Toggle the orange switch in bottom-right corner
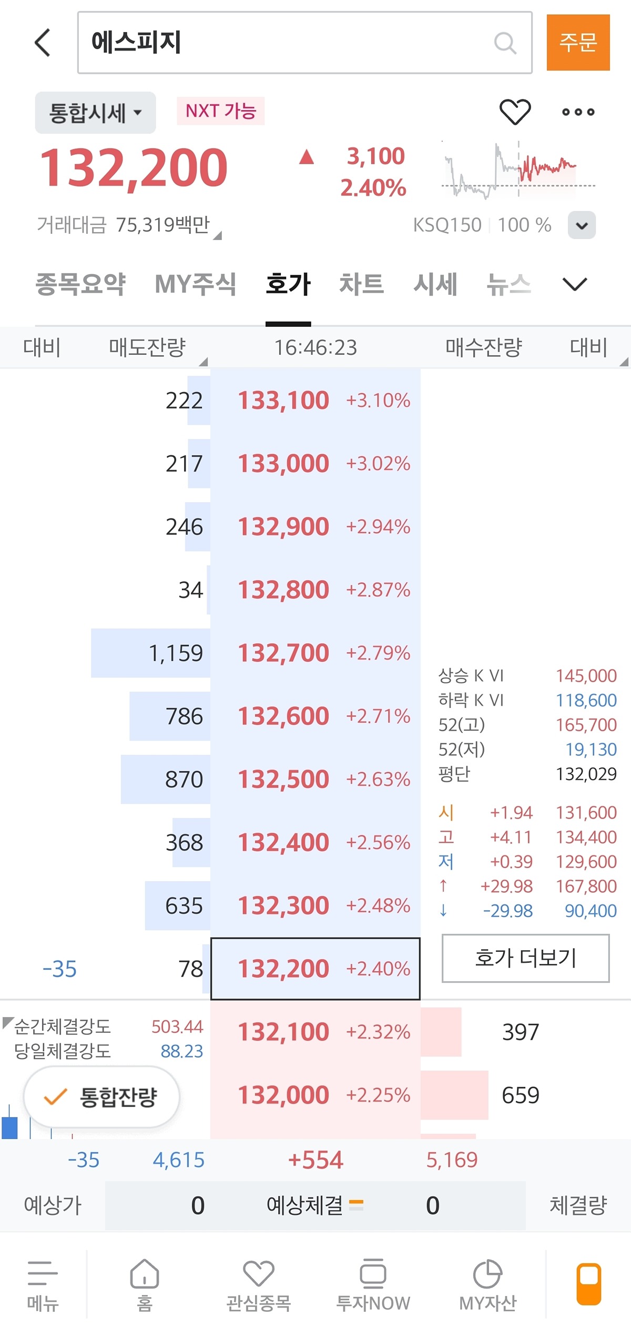 [589, 1284]
